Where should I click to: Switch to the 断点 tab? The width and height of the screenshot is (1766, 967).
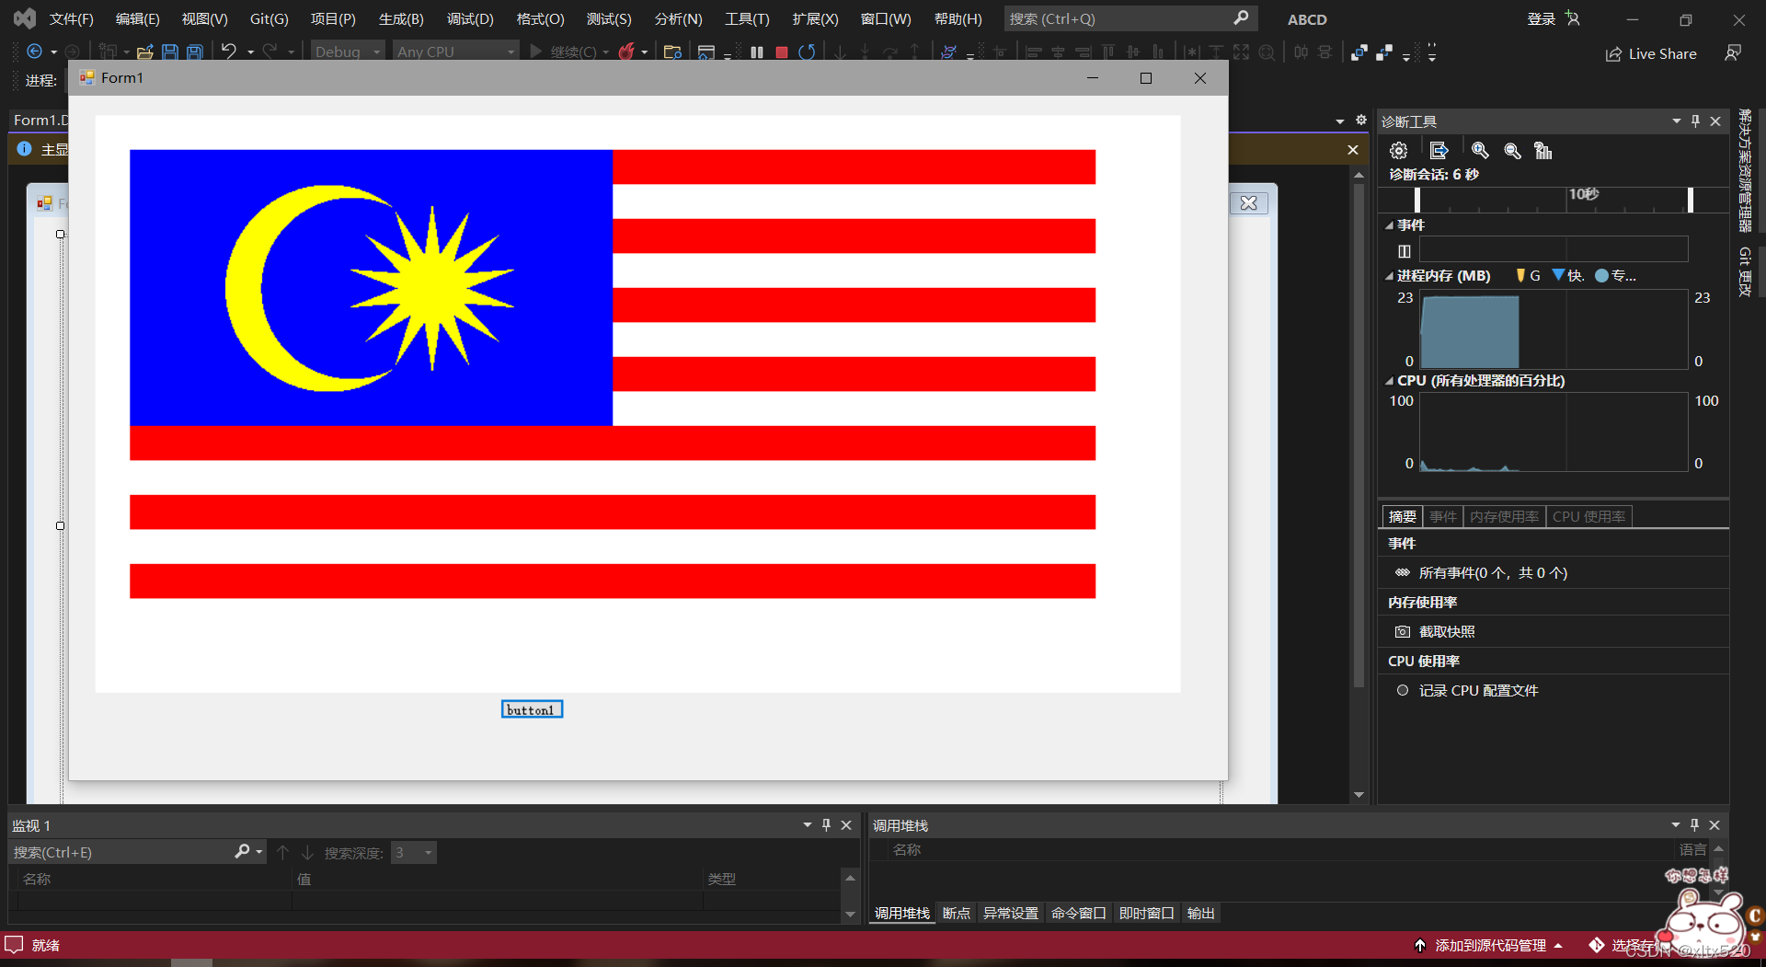coord(957,914)
